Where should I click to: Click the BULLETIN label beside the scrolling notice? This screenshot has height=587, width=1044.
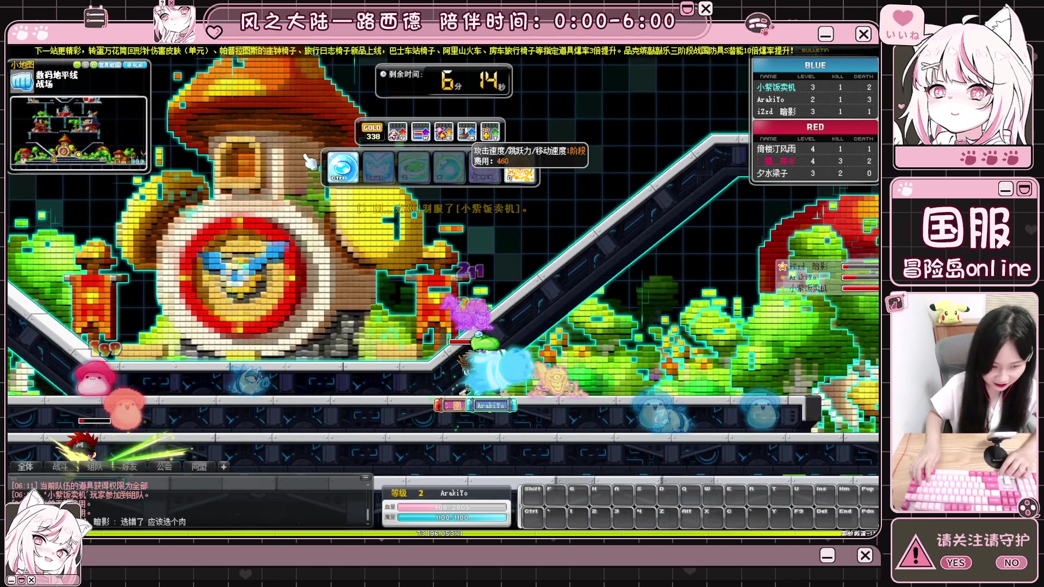point(815,50)
